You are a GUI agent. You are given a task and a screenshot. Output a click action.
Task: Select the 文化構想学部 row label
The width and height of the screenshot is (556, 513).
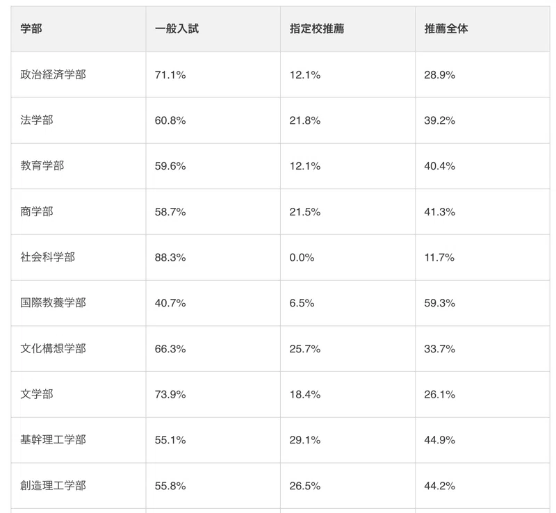click(x=53, y=348)
